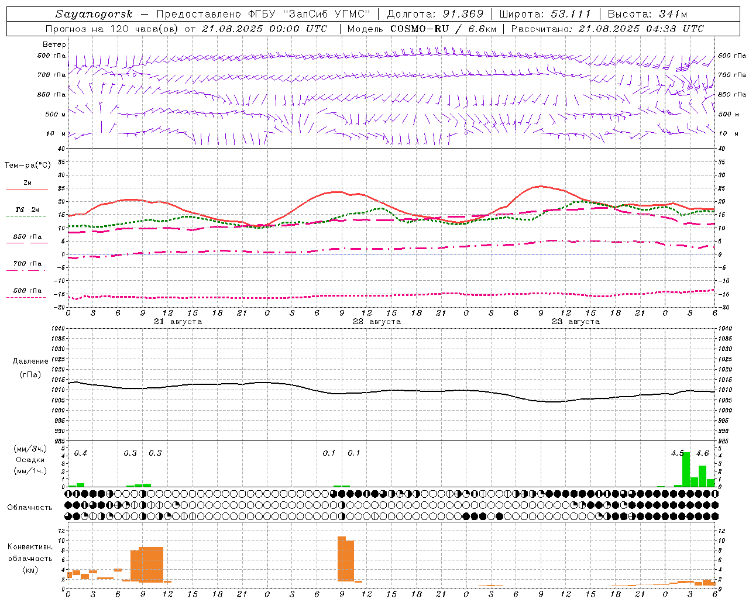
Task: Click the '4.6' precipitation amount
Action: coord(702,453)
